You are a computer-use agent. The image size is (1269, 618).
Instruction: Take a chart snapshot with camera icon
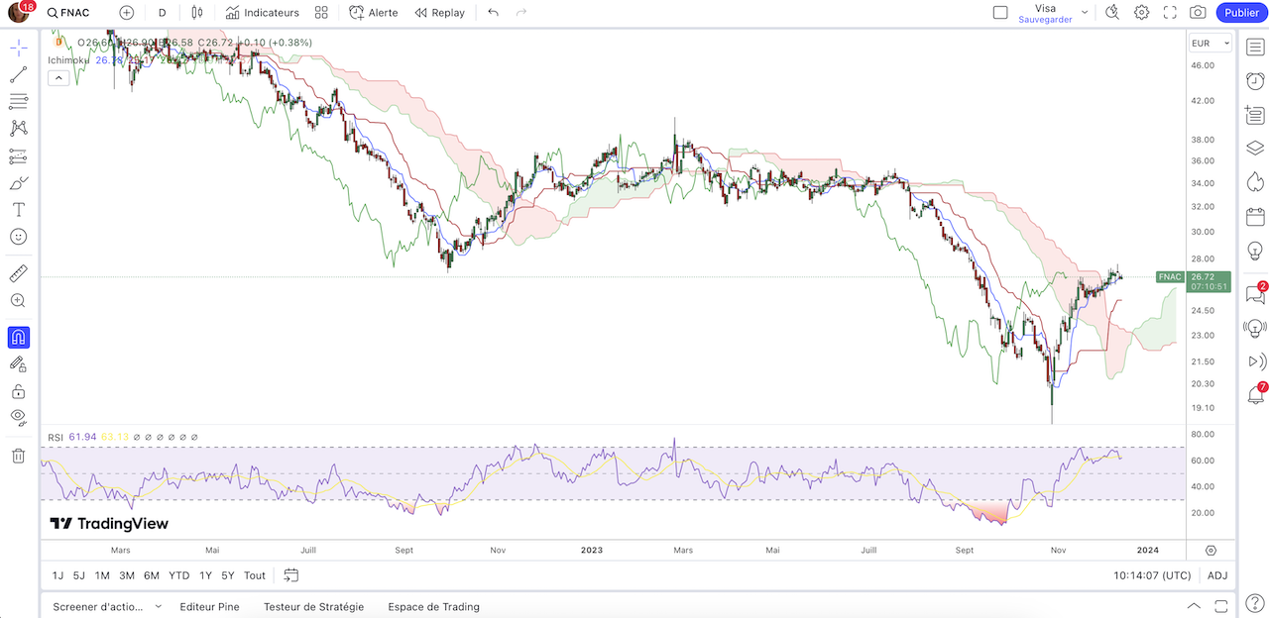click(1198, 13)
